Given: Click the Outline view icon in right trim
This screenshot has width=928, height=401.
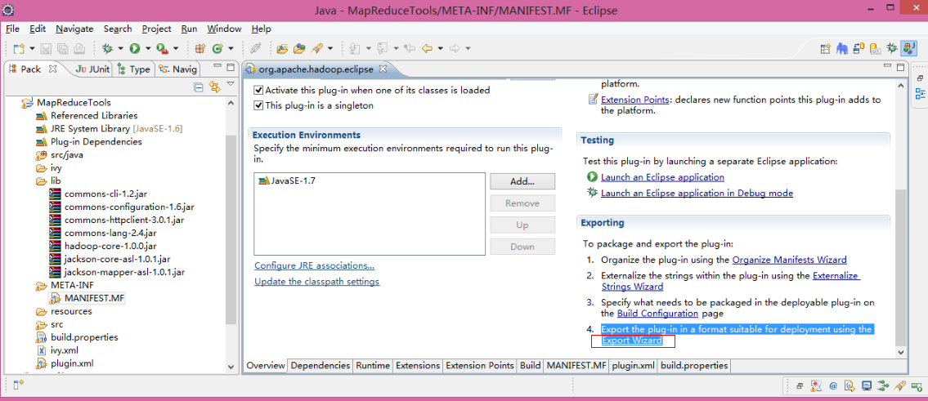Looking at the screenshot, I should pos(920,93).
